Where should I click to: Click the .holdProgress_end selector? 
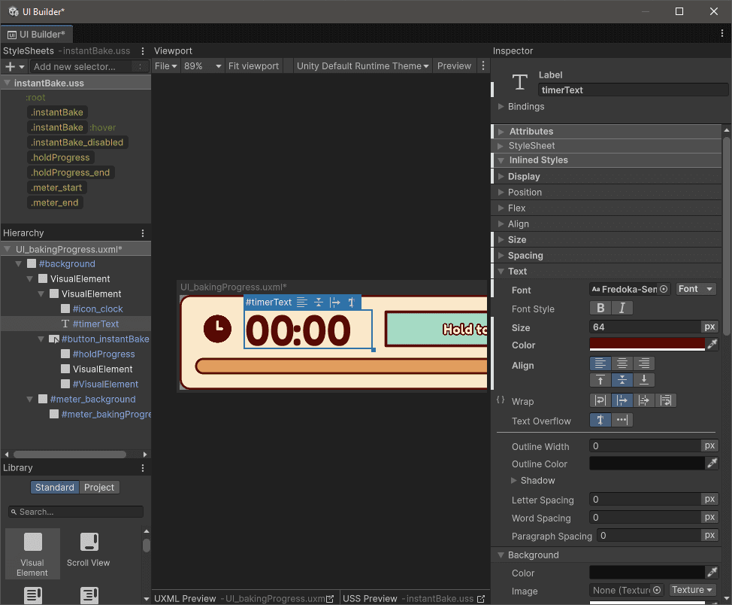coord(70,172)
